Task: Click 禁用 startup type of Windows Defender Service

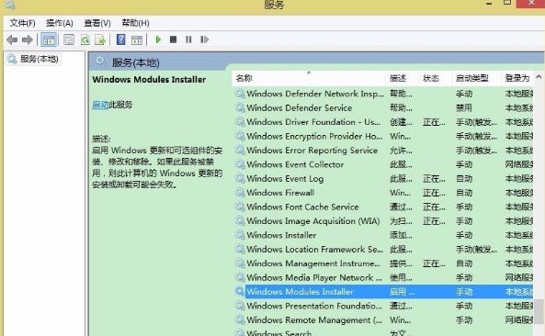Action: tap(464, 108)
